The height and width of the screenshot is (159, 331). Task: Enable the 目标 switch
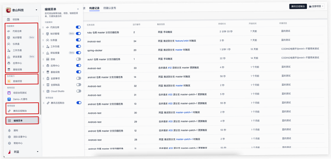click(x=78, y=59)
